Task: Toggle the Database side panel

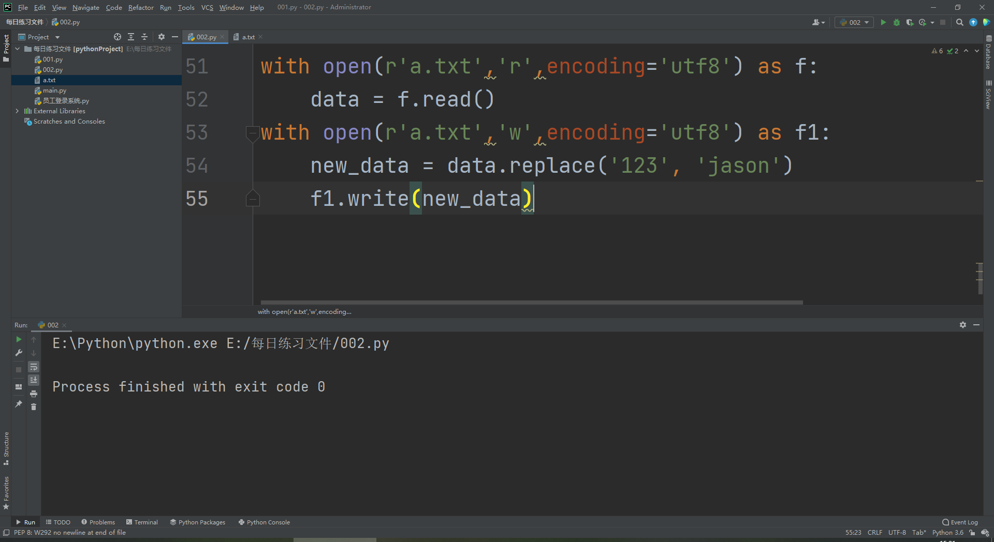Action: coord(988,52)
